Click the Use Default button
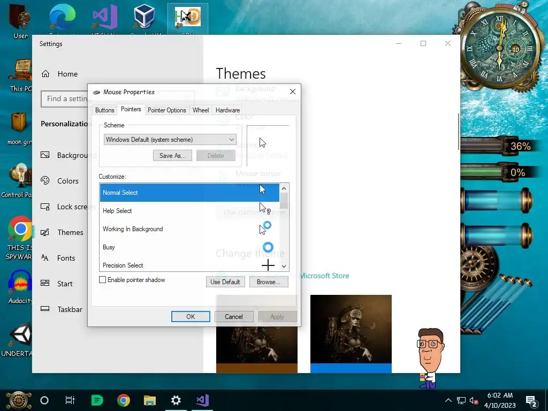 click(x=225, y=281)
